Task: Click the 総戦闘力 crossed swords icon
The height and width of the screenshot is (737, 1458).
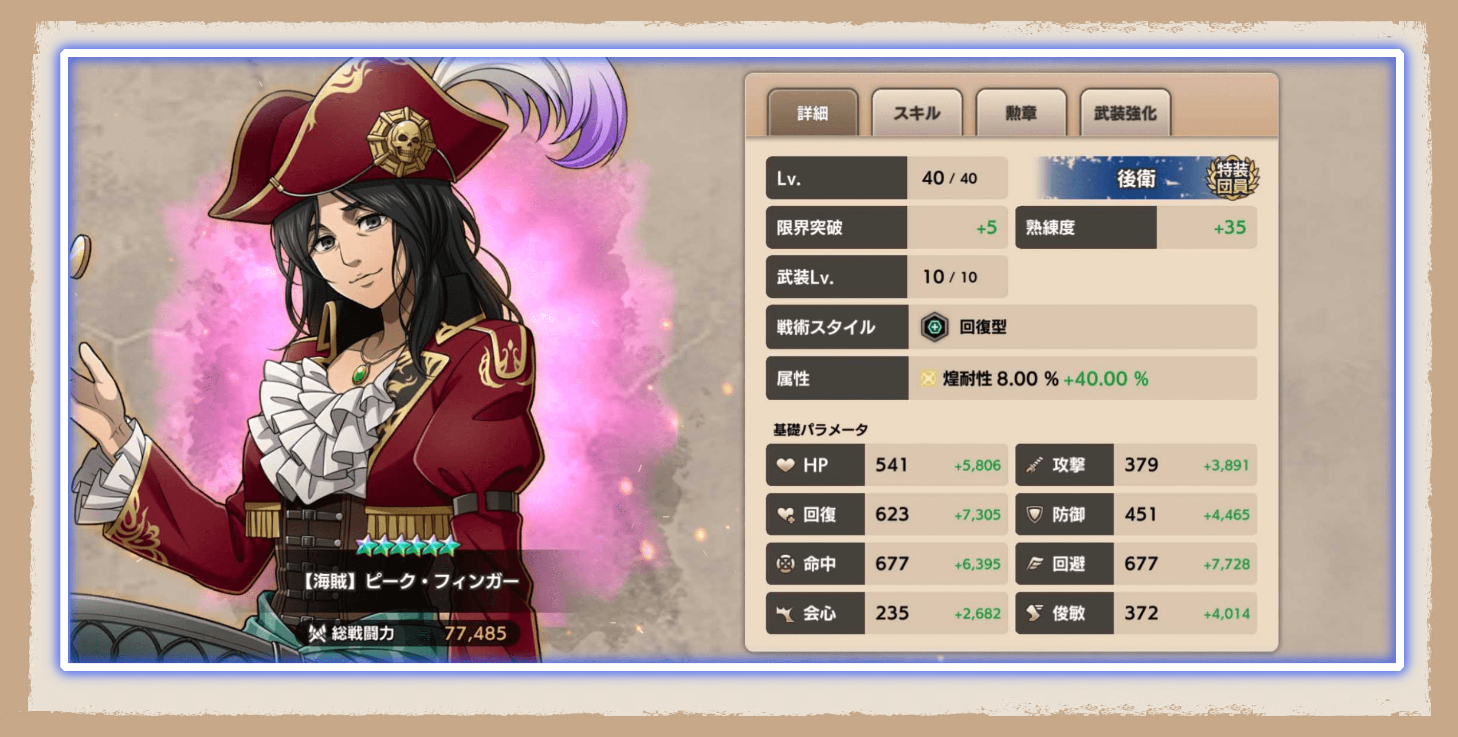Action: tap(317, 633)
